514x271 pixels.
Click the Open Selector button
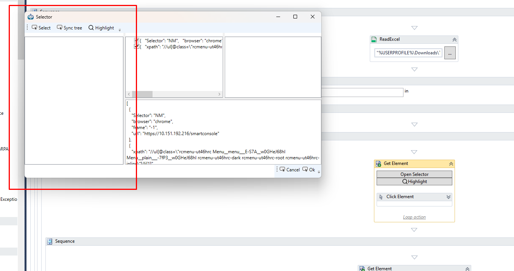tap(414, 174)
